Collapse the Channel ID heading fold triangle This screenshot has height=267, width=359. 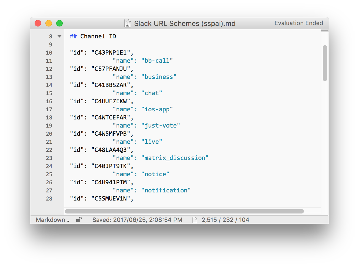59,36
